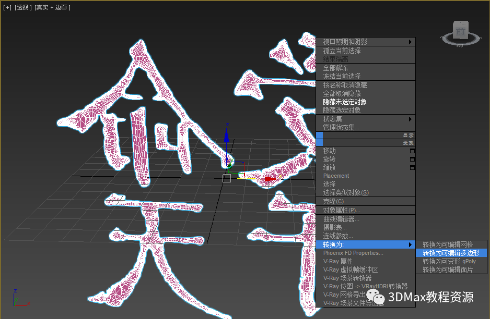Open 曲线编辑器...
Screen dimensions: 490x319
click(365, 219)
